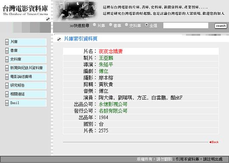Click the release year 1984
229x163 pixels.
coord(103,117)
